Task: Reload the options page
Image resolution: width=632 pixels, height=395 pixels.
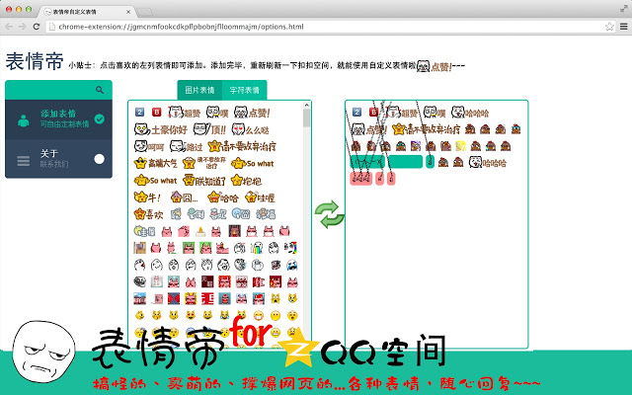Action: tap(37, 27)
